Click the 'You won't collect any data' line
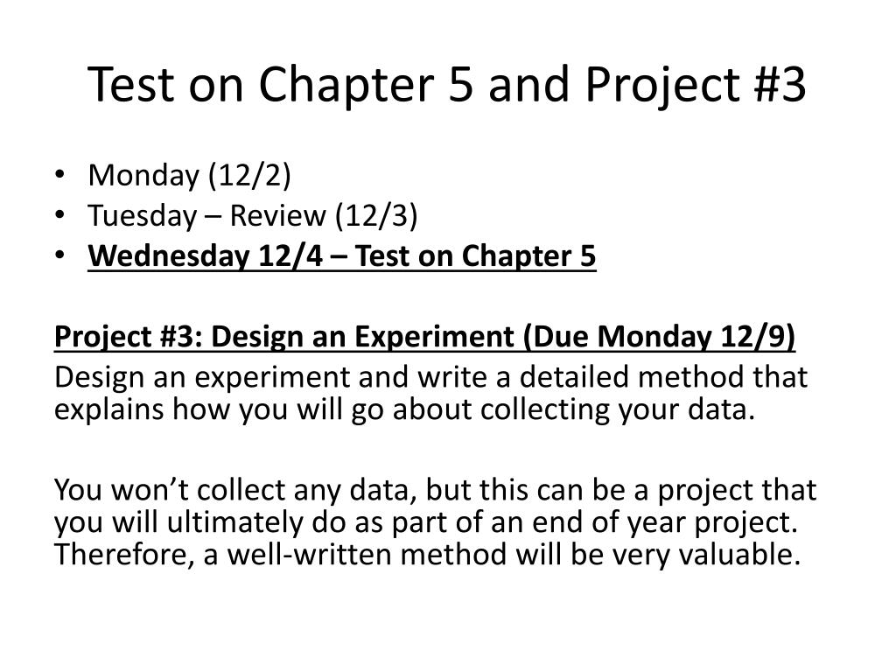Viewport: 896px width, 672px height. [x=436, y=490]
